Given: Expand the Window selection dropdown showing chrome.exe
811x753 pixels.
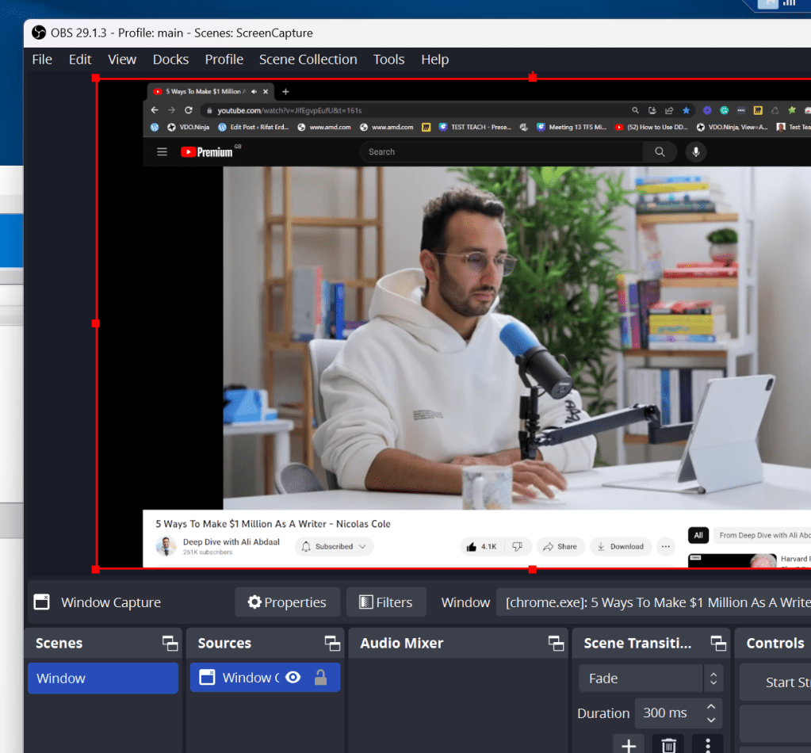Looking at the screenshot, I should click(653, 602).
